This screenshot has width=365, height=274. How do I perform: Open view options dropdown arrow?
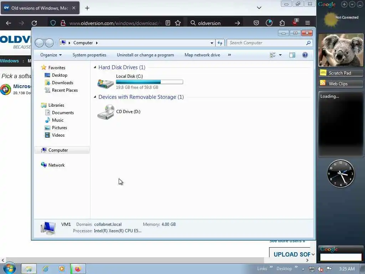pos(280,55)
